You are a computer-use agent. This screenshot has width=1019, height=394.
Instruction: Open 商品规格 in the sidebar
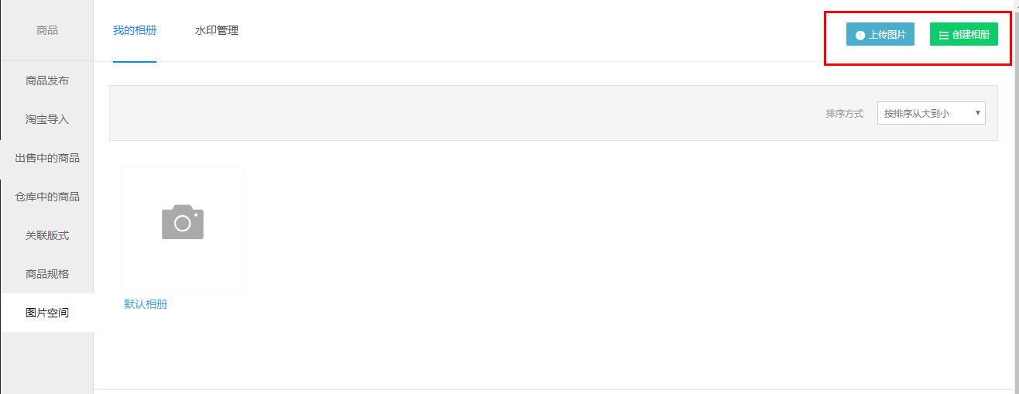coord(47,274)
